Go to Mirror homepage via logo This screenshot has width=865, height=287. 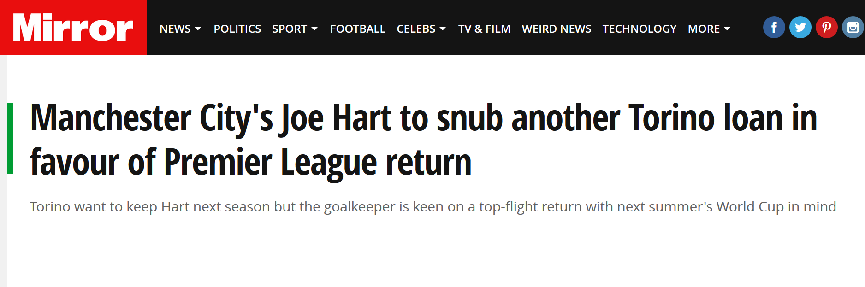pyautogui.click(x=73, y=28)
